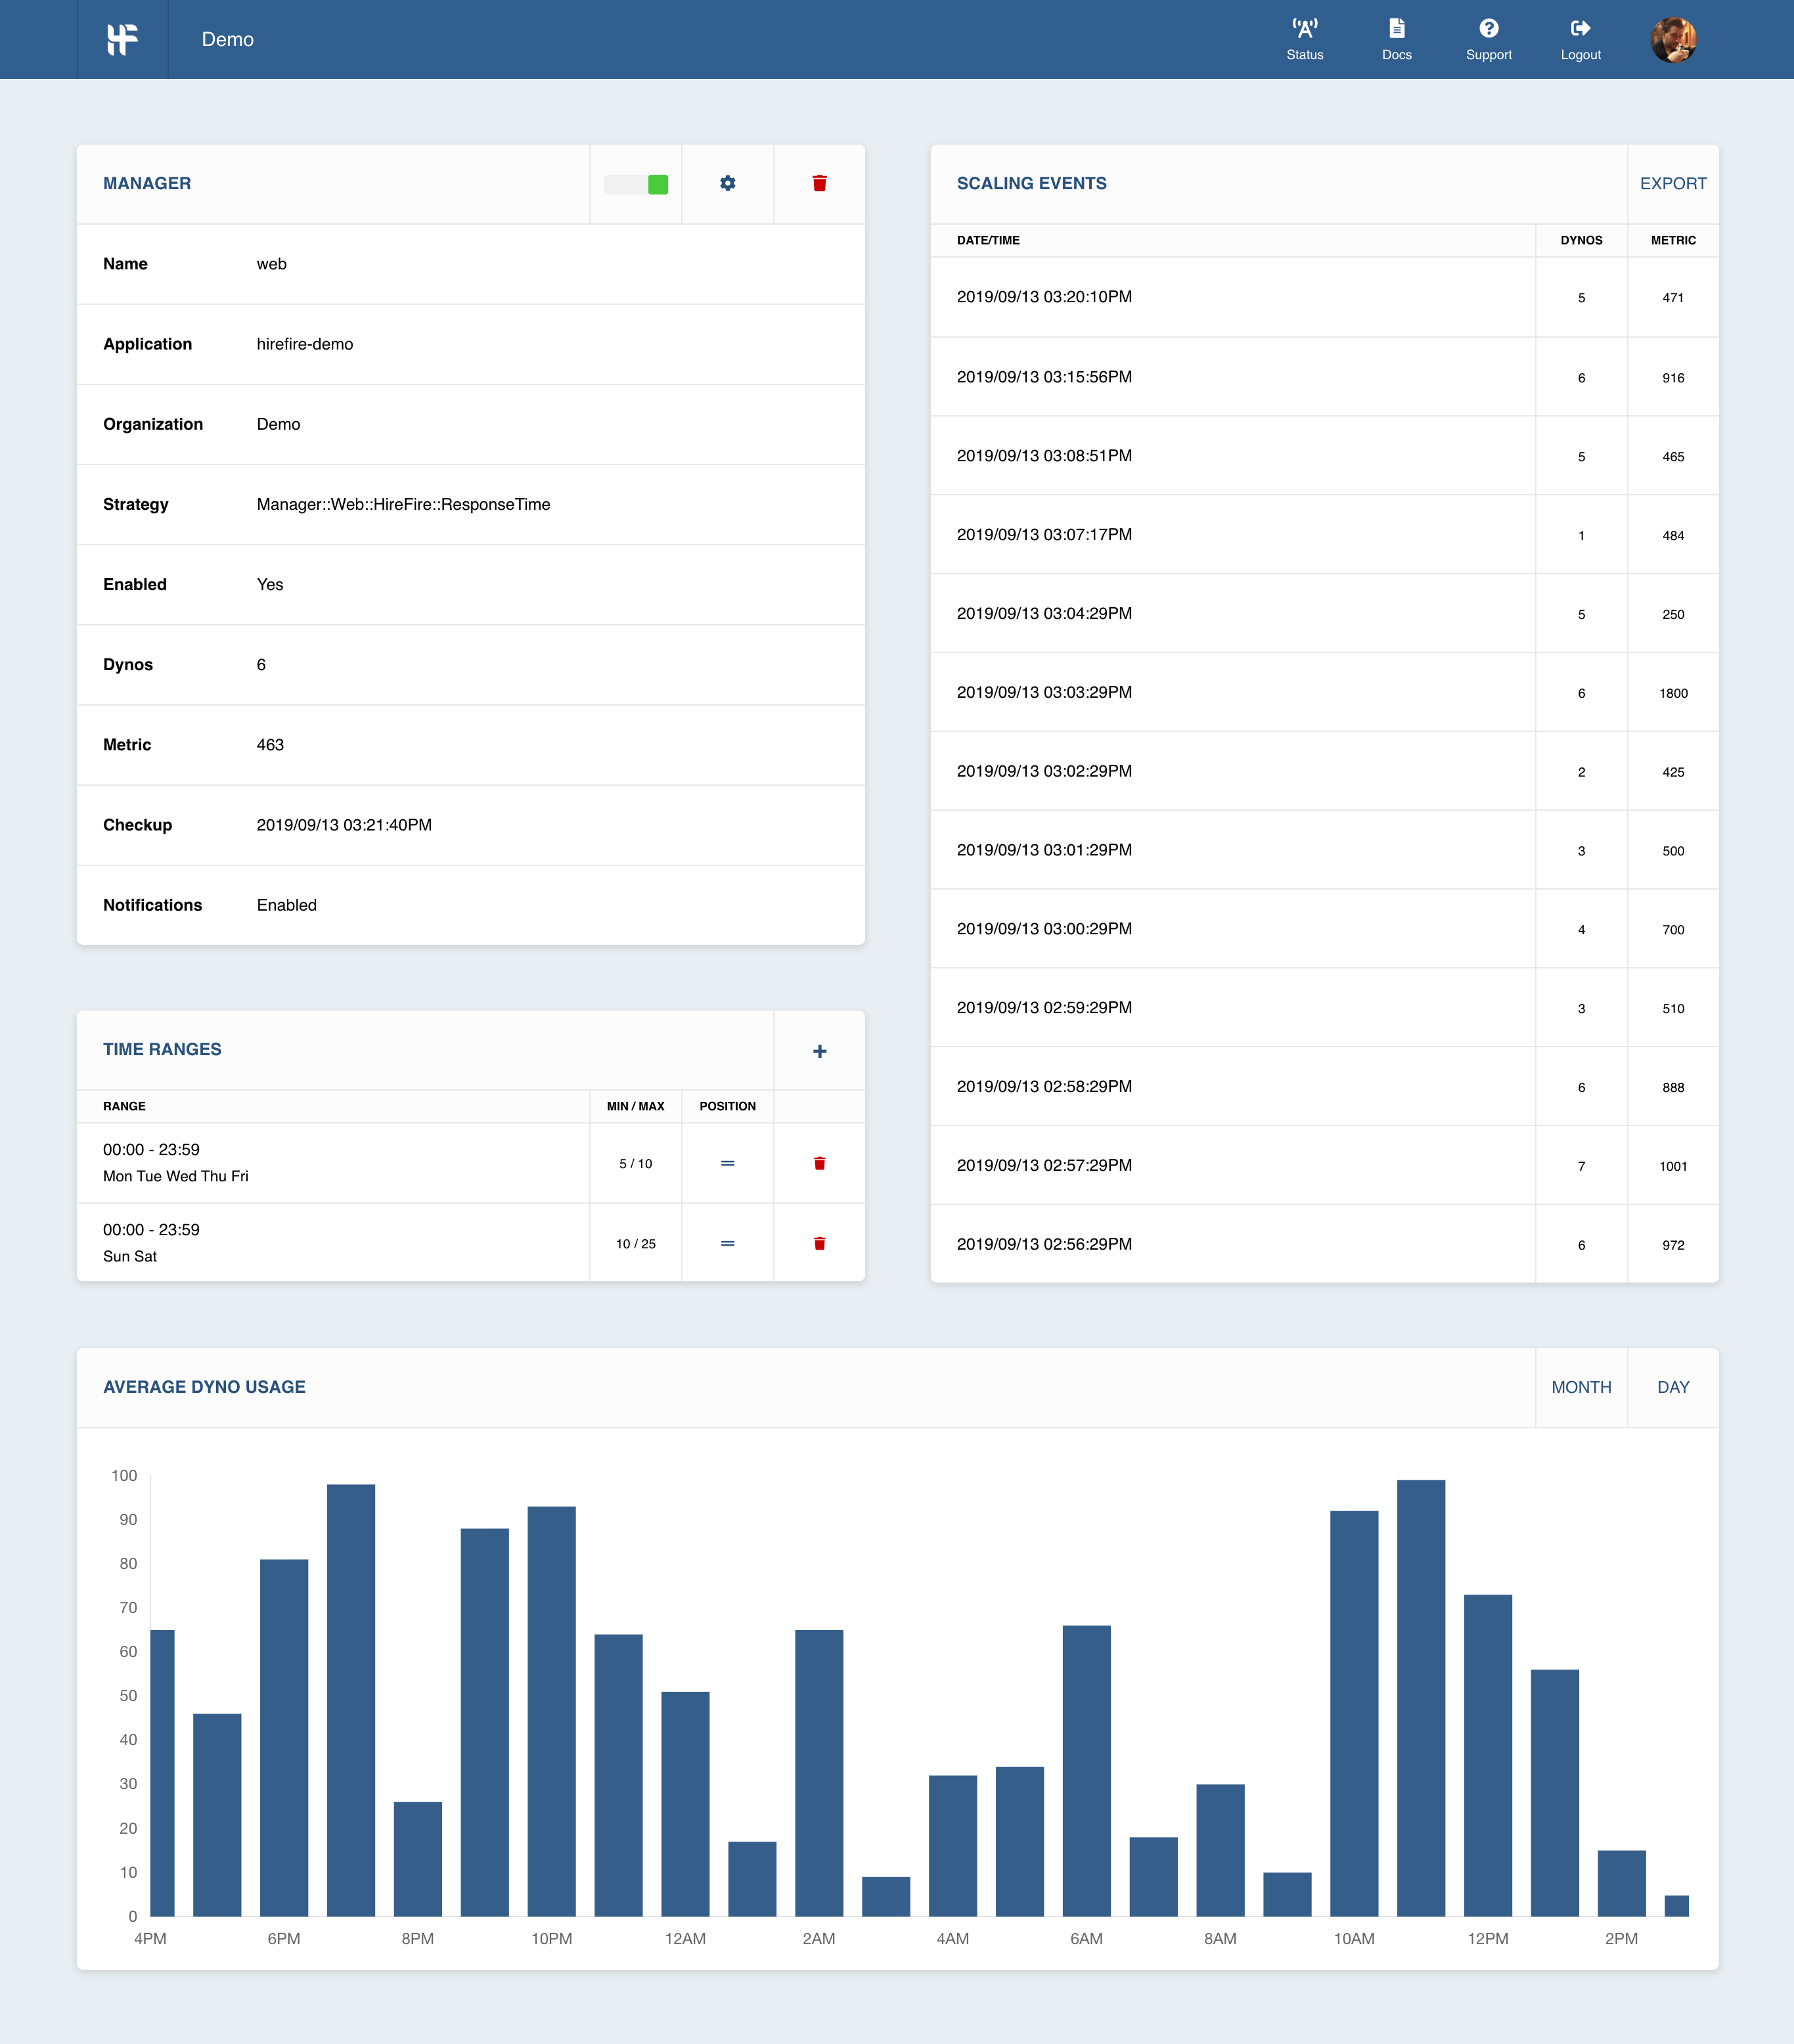Switch dyno usage chart to MONTH view
Screen dimensions: 1794x2044
click(x=1581, y=1387)
